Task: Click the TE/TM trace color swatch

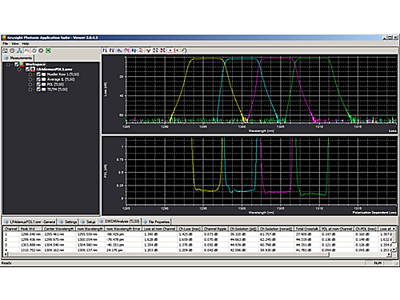Action: (x=44, y=90)
